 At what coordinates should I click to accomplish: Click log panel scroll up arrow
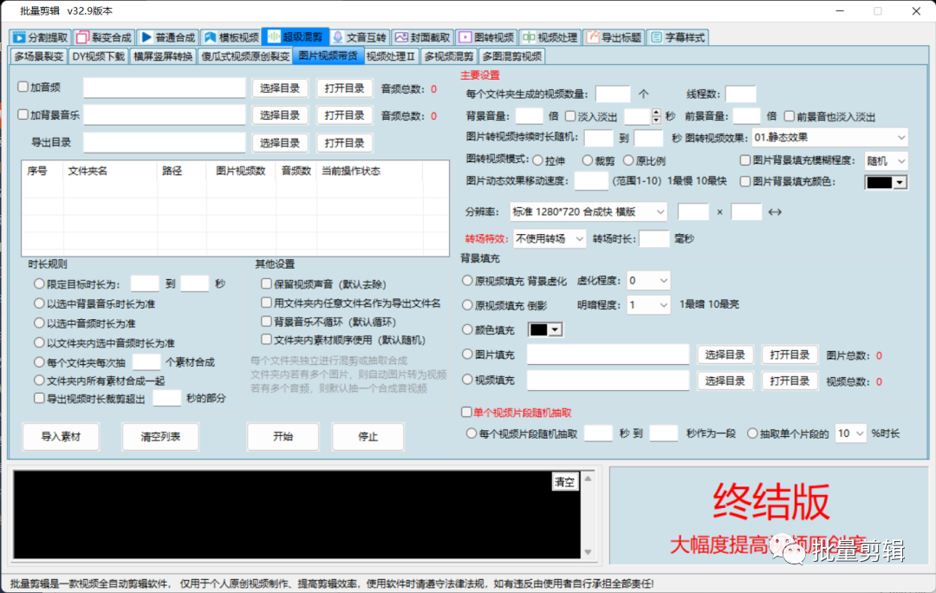(588, 479)
